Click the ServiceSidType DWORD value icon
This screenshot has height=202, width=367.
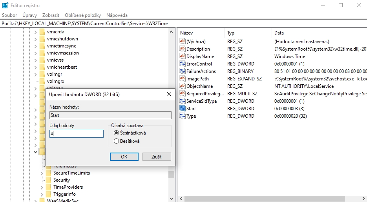(183, 101)
